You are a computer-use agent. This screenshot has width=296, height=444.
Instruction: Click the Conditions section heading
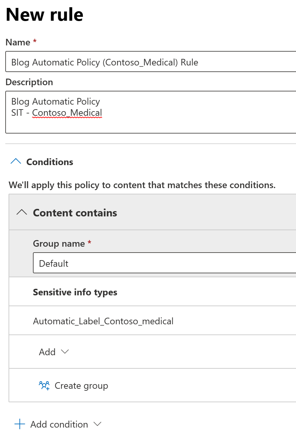point(50,162)
